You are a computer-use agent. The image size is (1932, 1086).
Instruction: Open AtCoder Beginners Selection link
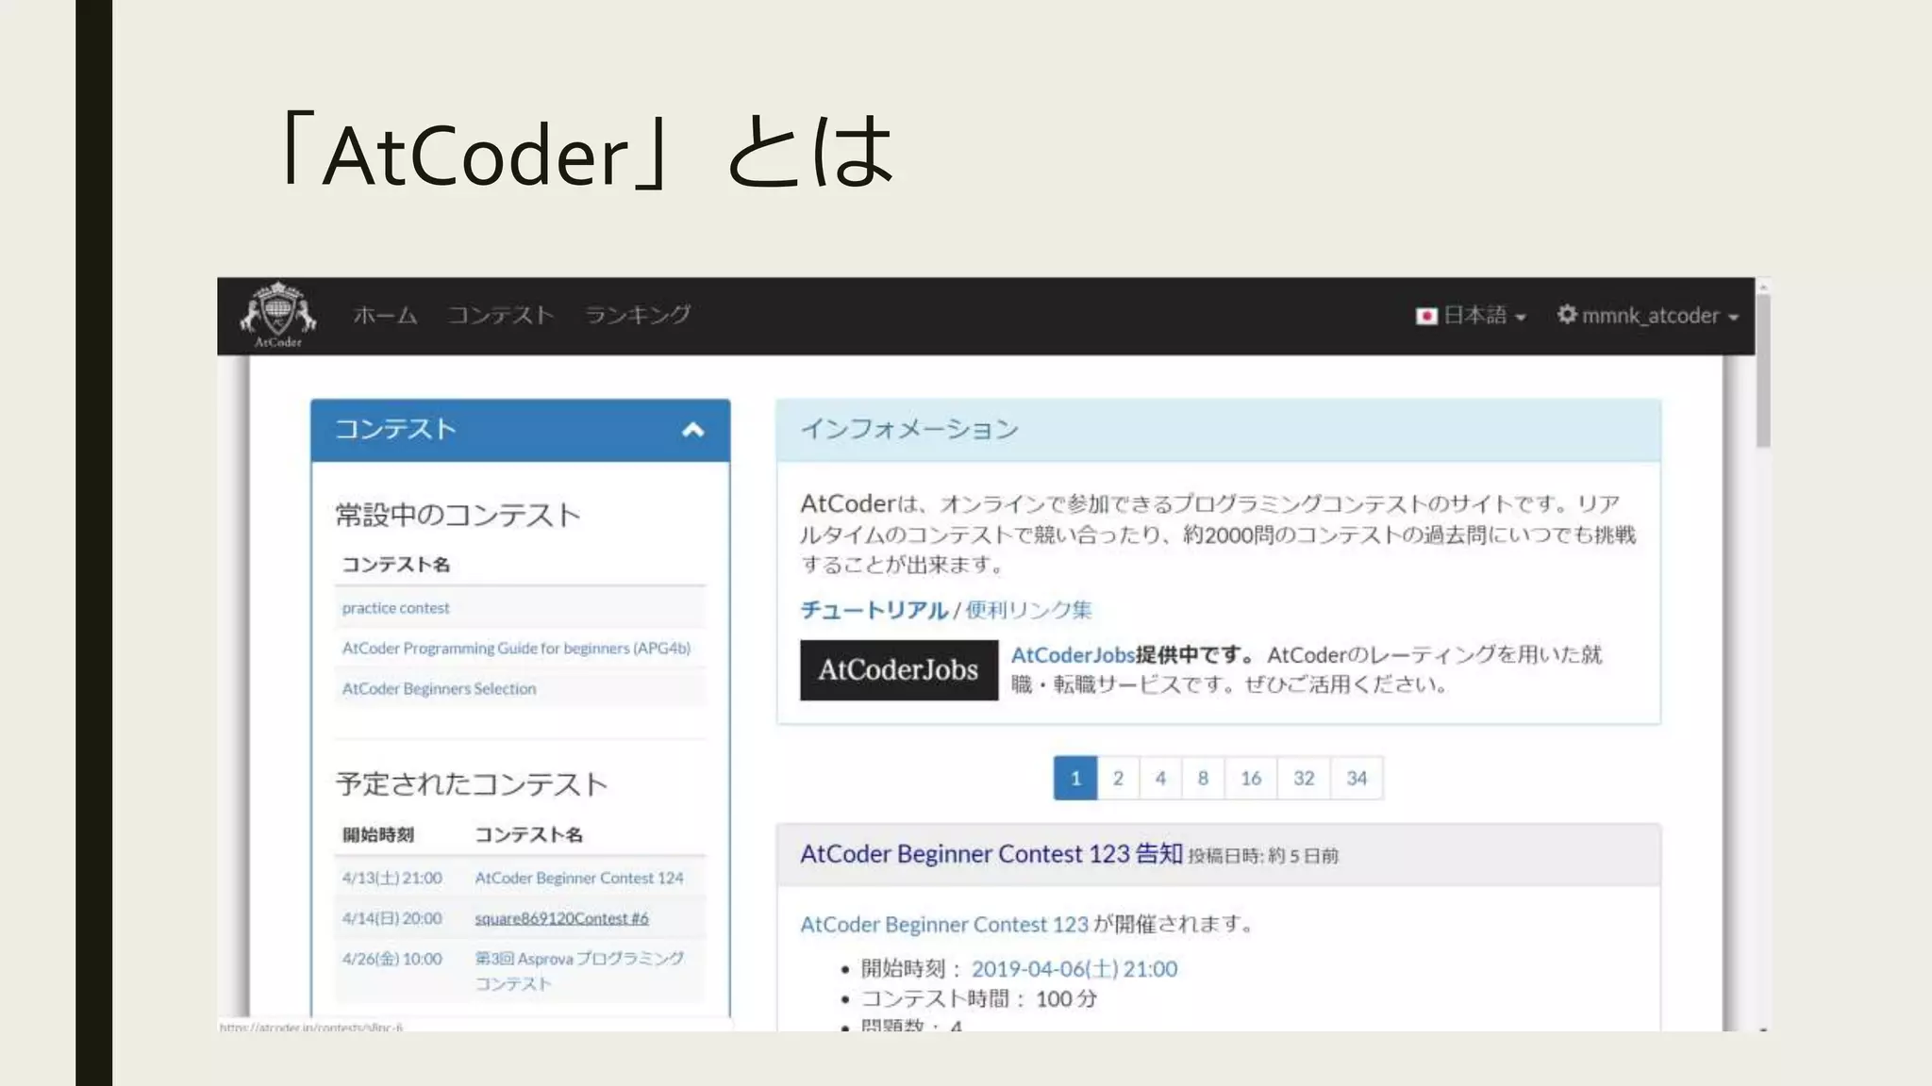tap(439, 689)
